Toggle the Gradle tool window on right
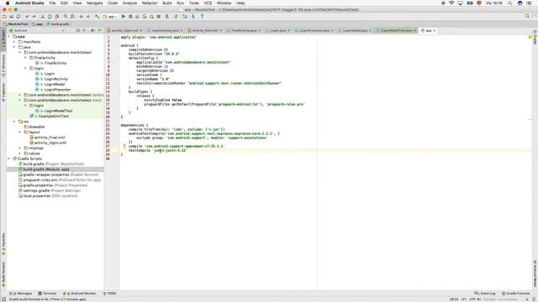This screenshot has height=302, width=538. [535, 37]
